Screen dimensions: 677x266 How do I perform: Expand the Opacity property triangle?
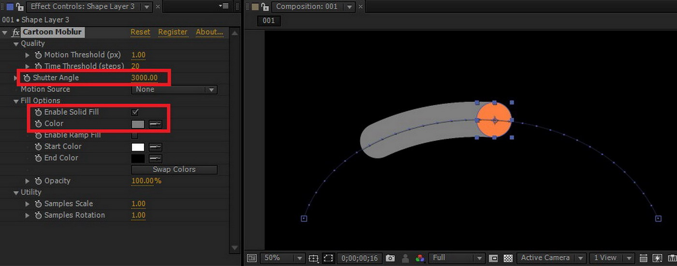[28, 181]
